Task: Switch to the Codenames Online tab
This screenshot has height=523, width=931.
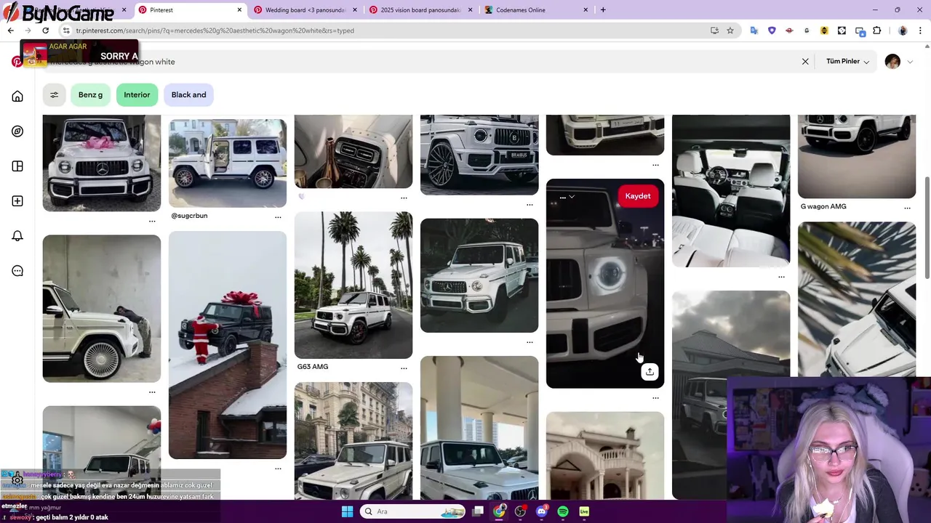Action: (x=535, y=10)
